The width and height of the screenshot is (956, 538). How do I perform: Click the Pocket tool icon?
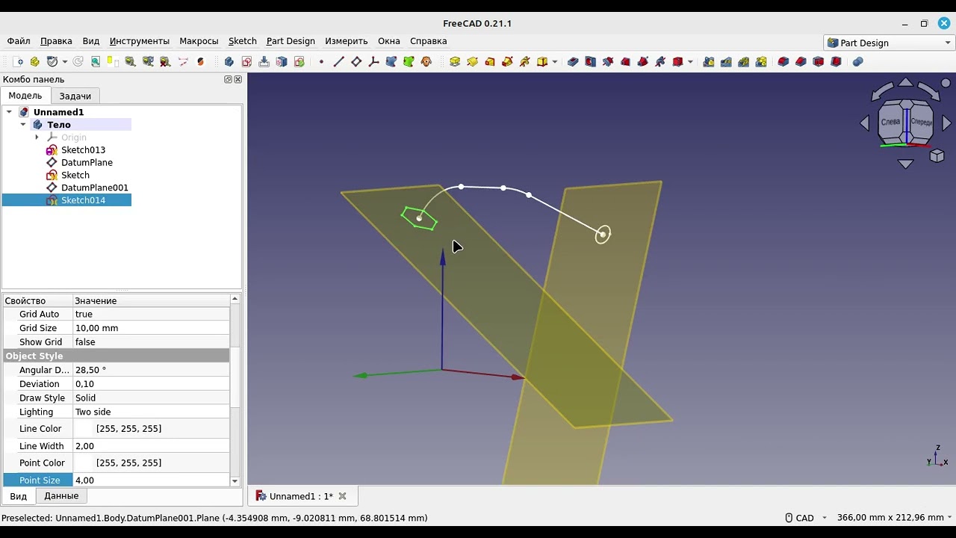[x=573, y=62]
